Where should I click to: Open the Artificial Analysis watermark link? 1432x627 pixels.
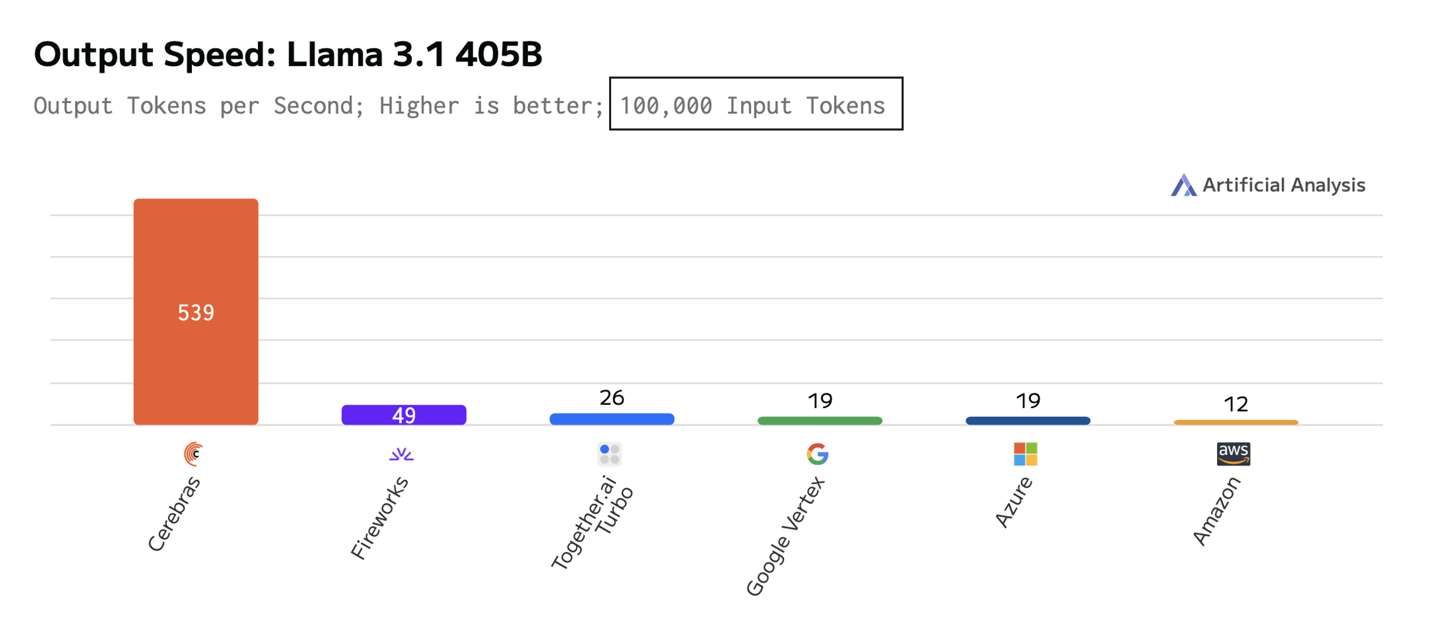click(x=1283, y=185)
